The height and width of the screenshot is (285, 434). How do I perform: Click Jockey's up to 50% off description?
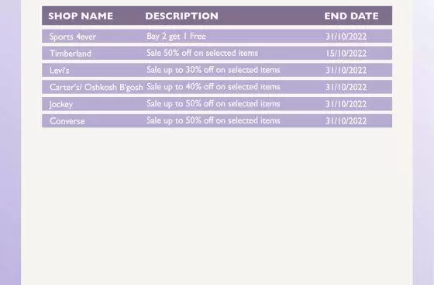point(213,104)
